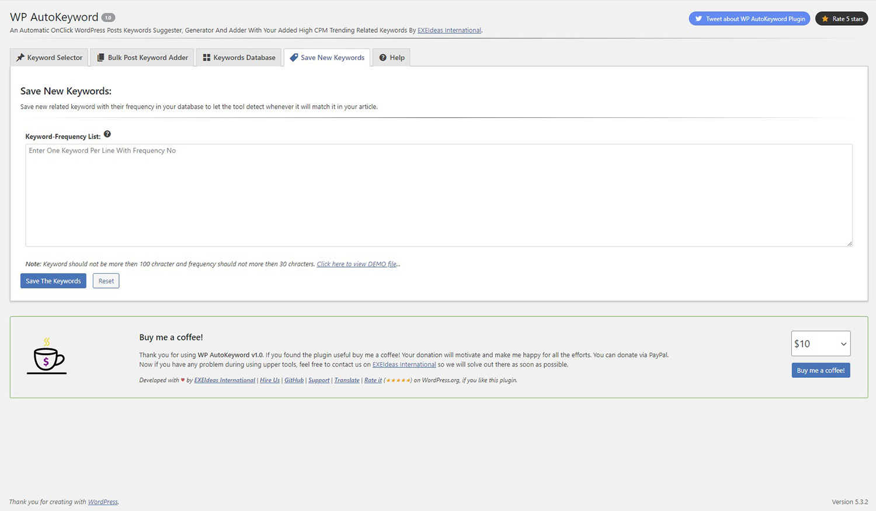Screen dimensions: 876x511
Task: Click the Rate it link
Action: pos(373,380)
